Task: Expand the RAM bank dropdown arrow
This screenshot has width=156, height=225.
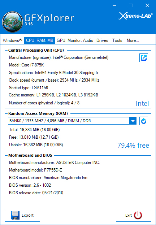Action: 133,121
